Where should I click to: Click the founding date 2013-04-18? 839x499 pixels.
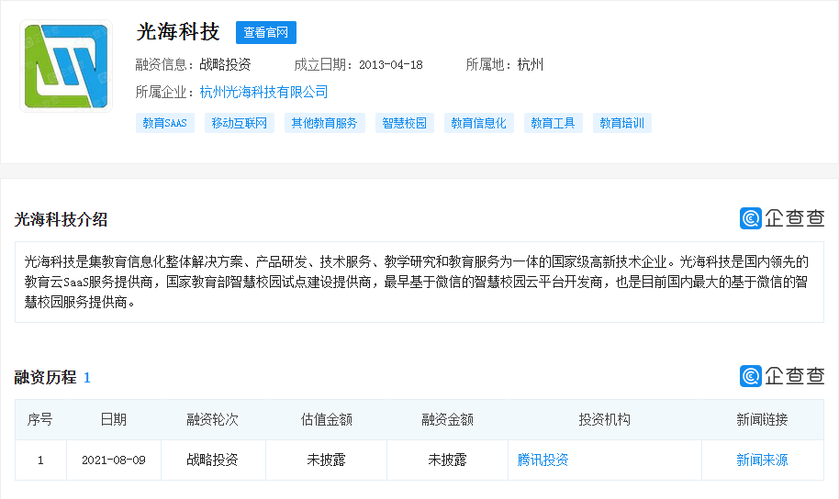391,65
